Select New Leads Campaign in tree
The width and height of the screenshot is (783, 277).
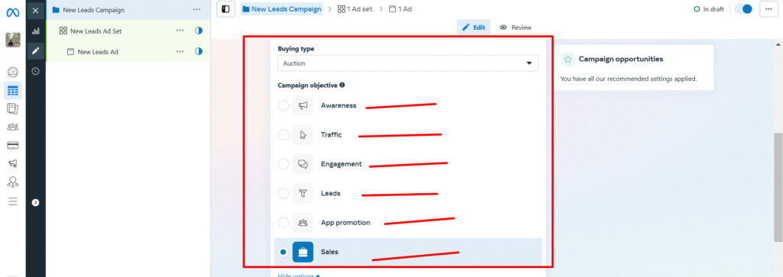[93, 10]
